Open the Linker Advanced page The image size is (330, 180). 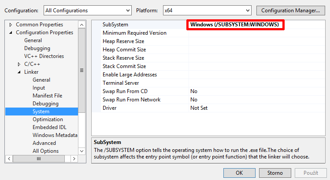pos(44,143)
